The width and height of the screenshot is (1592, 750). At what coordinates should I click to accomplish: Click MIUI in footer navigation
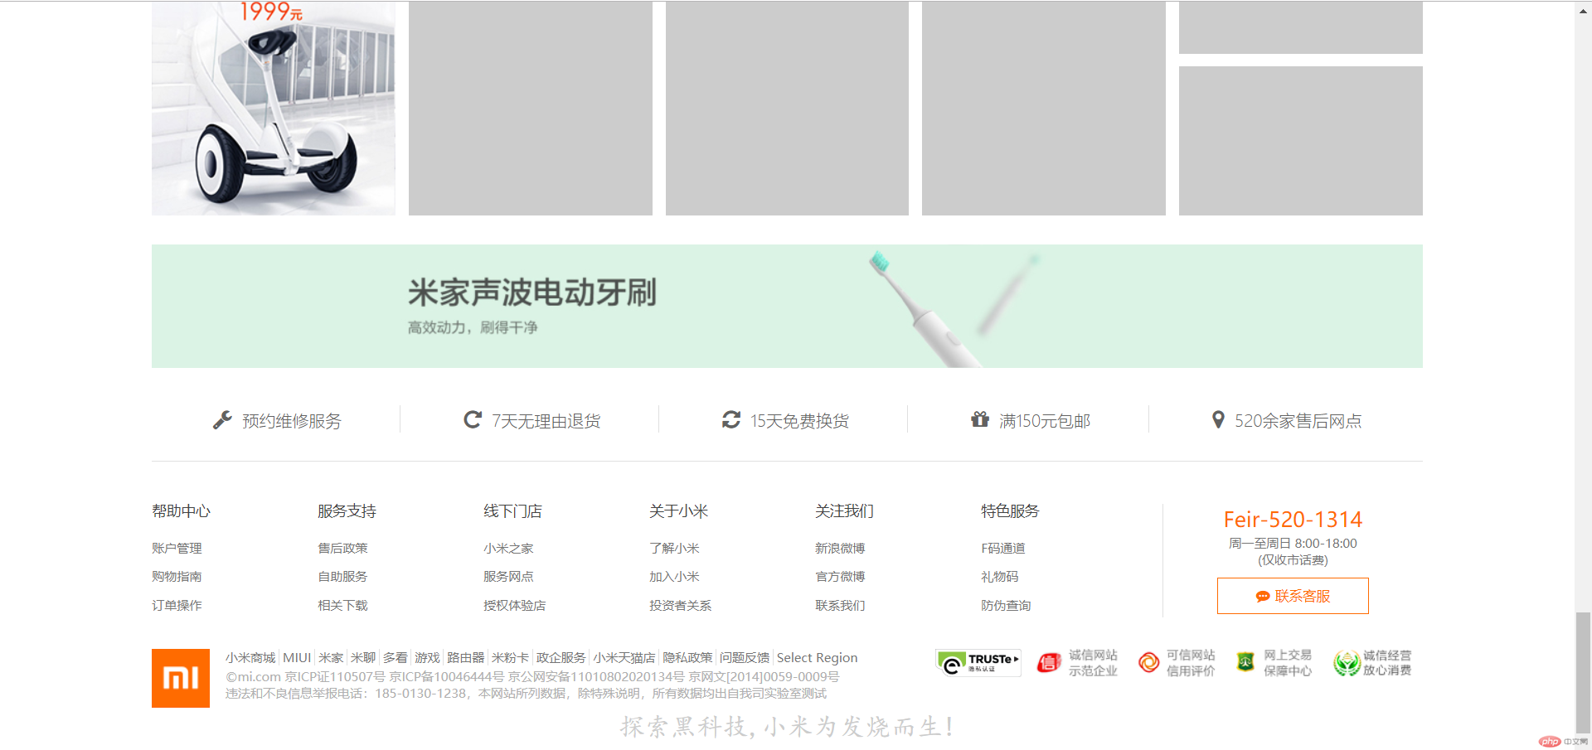click(x=297, y=657)
